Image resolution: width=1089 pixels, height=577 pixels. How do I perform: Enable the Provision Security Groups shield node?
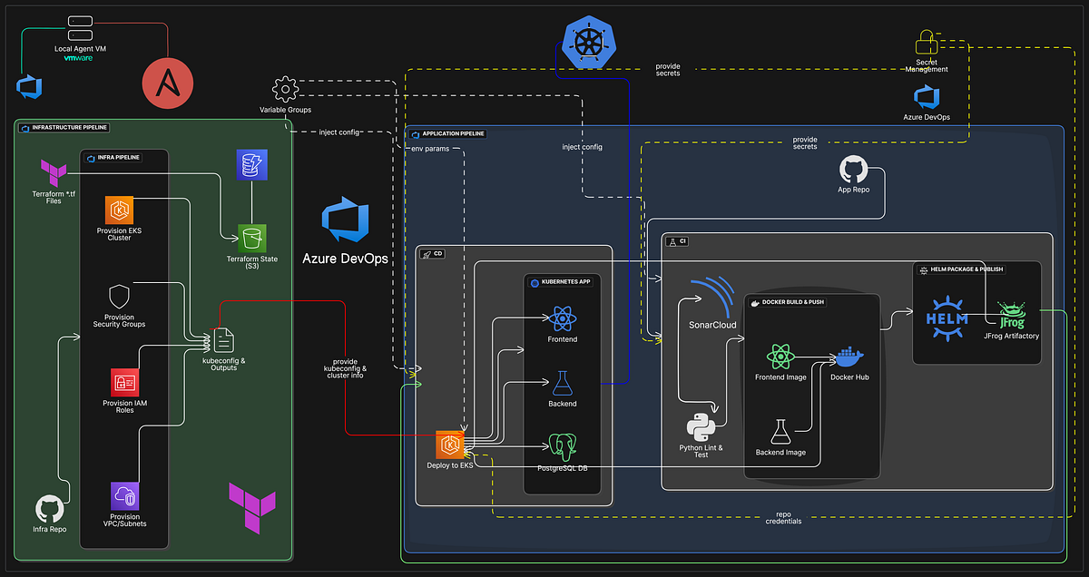(119, 297)
